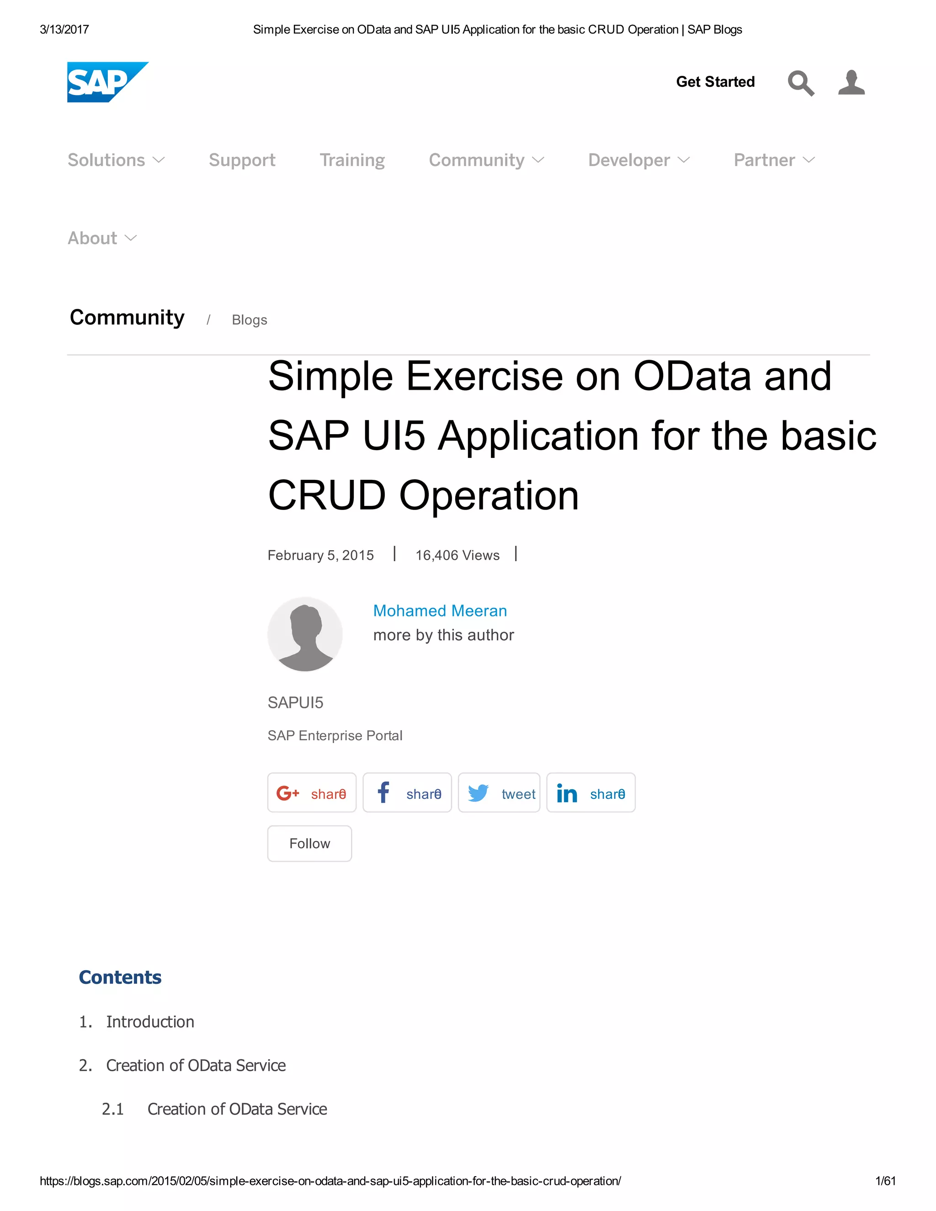Go to Blogs breadcrumb
The width and height of the screenshot is (936, 1211).
249,320
